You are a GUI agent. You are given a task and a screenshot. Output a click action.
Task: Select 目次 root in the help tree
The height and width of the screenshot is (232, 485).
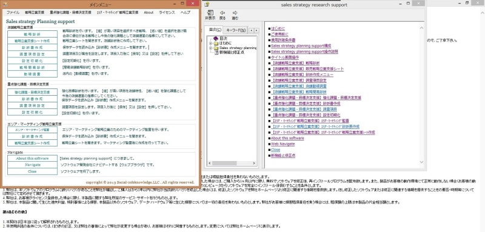click(223, 39)
